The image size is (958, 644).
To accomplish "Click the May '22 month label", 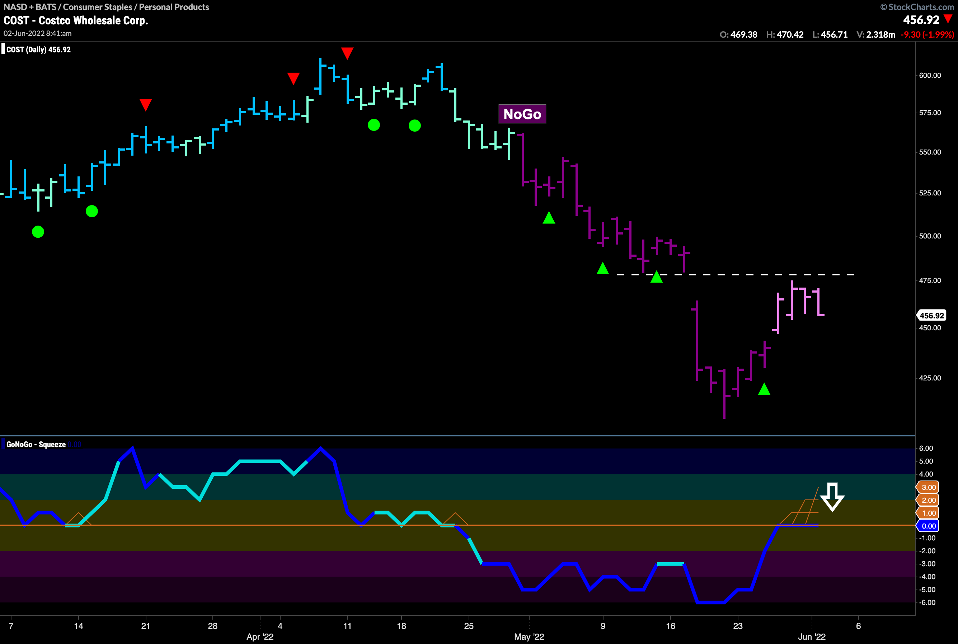I will click(529, 636).
